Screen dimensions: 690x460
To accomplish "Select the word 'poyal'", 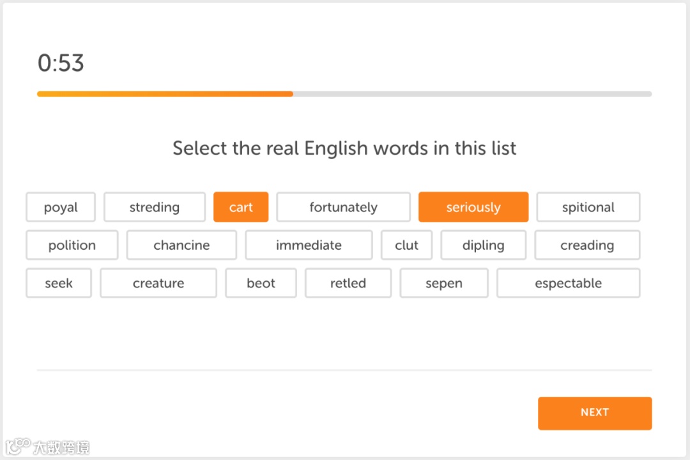I will [61, 207].
